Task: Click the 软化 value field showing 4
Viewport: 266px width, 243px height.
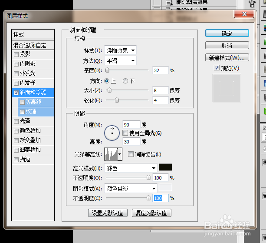Action: point(160,100)
